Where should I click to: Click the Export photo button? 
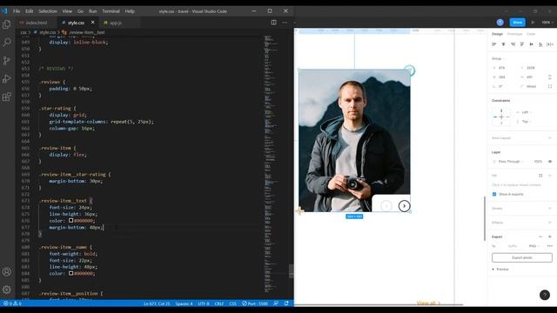coord(522,257)
